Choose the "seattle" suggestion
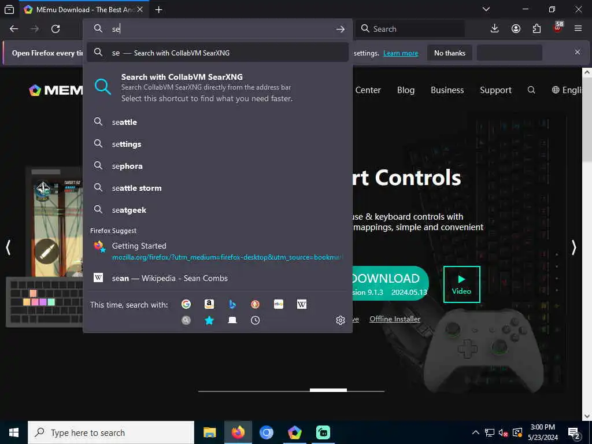This screenshot has width=592, height=444. [x=217, y=122]
